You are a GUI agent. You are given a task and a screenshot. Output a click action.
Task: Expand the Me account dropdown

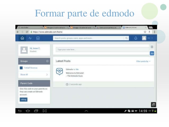point(150,38)
